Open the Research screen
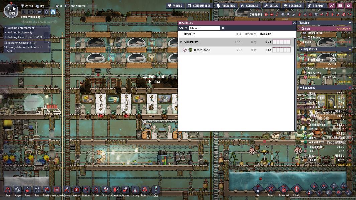Image resolution: width=356 pixels, height=200 pixels. [292, 6]
